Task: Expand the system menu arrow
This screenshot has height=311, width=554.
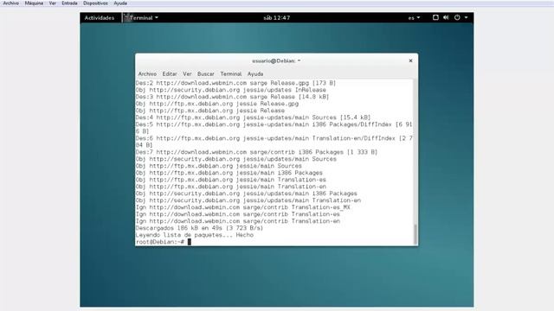Action: [466, 17]
